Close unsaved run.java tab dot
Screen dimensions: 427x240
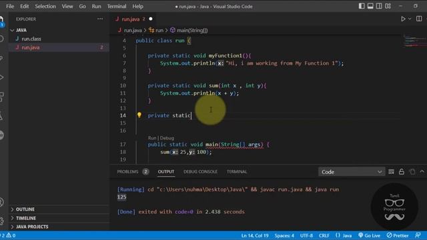[x=151, y=19]
